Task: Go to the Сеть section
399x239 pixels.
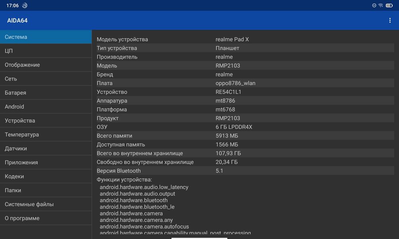Action: (x=46, y=79)
